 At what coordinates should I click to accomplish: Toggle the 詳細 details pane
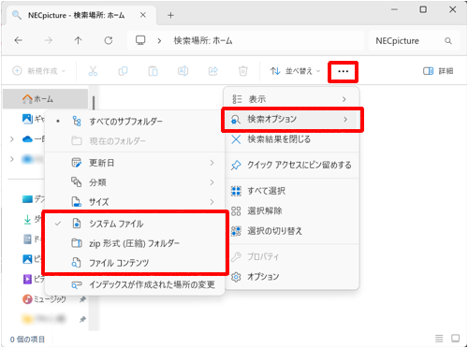[x=438, y=71]
